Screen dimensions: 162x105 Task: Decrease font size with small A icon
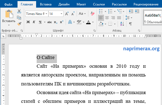click(73, 14)
